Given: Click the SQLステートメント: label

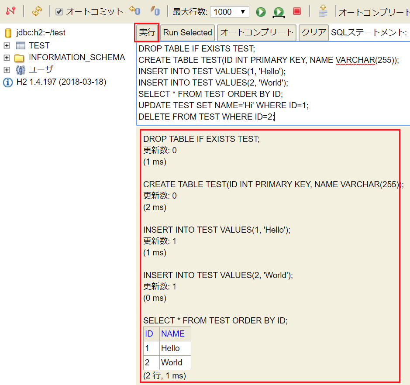Looking at the screenshot, I should coord(369,33).
